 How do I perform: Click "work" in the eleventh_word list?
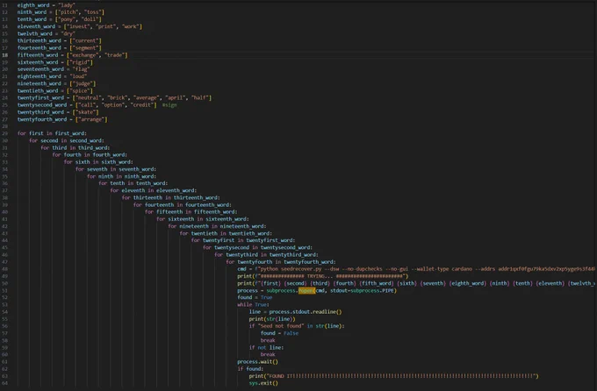pyautogui.click(x=130, y=26)
